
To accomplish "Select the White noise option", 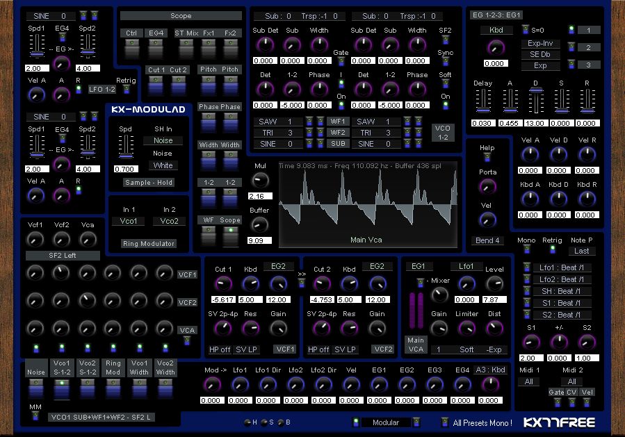I will 163,165.
